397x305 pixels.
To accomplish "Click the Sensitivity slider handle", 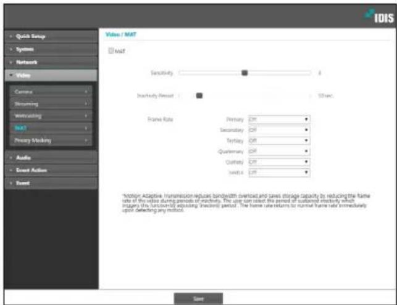I will pyautogui.click(x=244, y=73).
